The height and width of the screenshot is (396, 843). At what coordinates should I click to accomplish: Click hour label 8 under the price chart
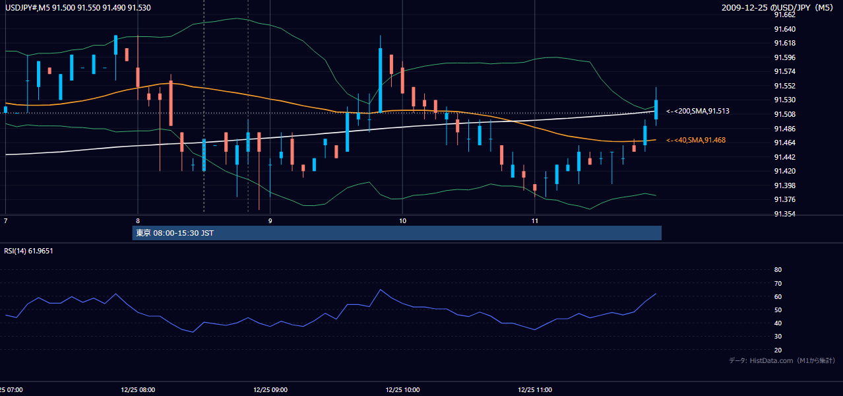click(138, 220)
